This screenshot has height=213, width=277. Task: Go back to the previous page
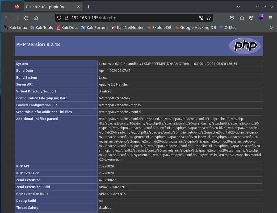(x=7, y=18)
